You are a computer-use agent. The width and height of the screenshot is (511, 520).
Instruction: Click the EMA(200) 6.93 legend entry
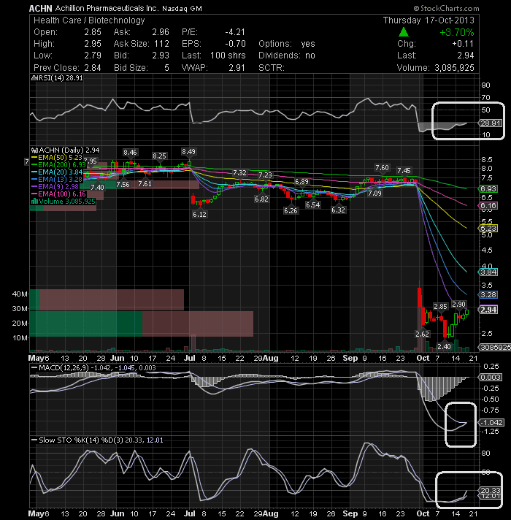[x=58, y=165]
